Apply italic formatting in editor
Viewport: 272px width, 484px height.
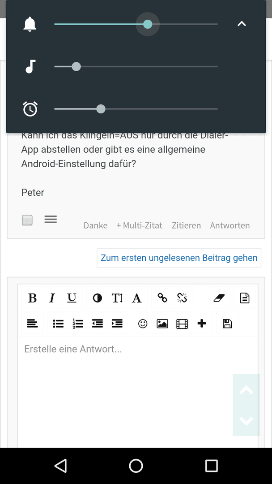[x=52, y=298]
